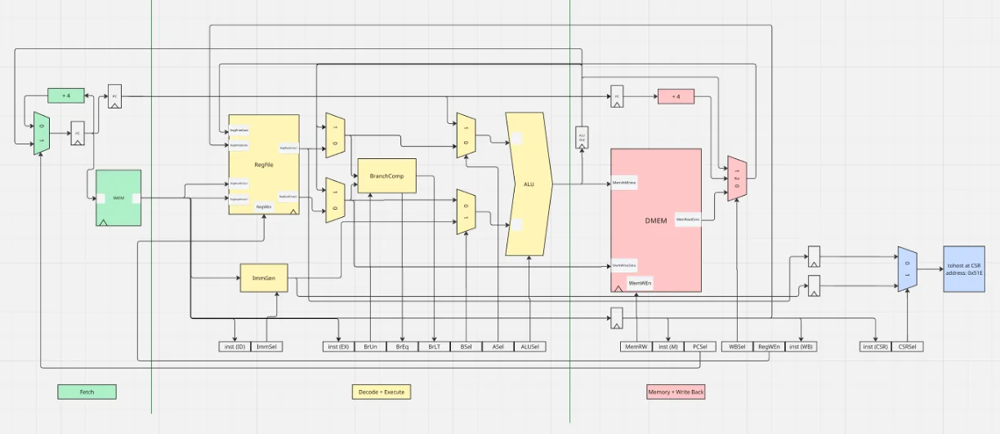Select the DMEM data memory block
The width and height of the screenshot is (1000, 434).
pos(656,219)
